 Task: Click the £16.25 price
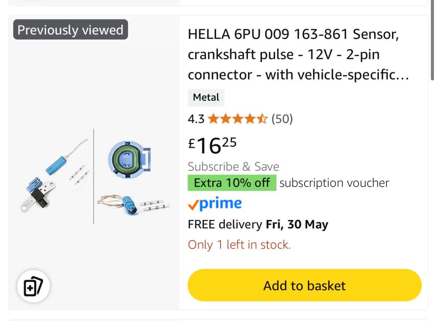pyautogui.click(x=212, y=145)
